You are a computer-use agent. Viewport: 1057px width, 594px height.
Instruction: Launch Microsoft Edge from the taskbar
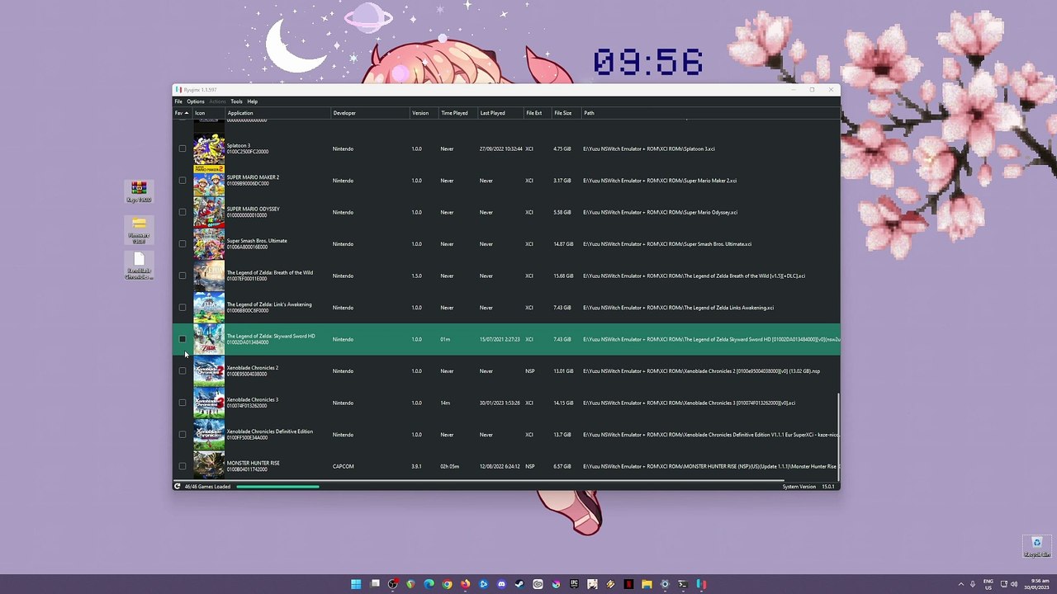tap(429, 584)
